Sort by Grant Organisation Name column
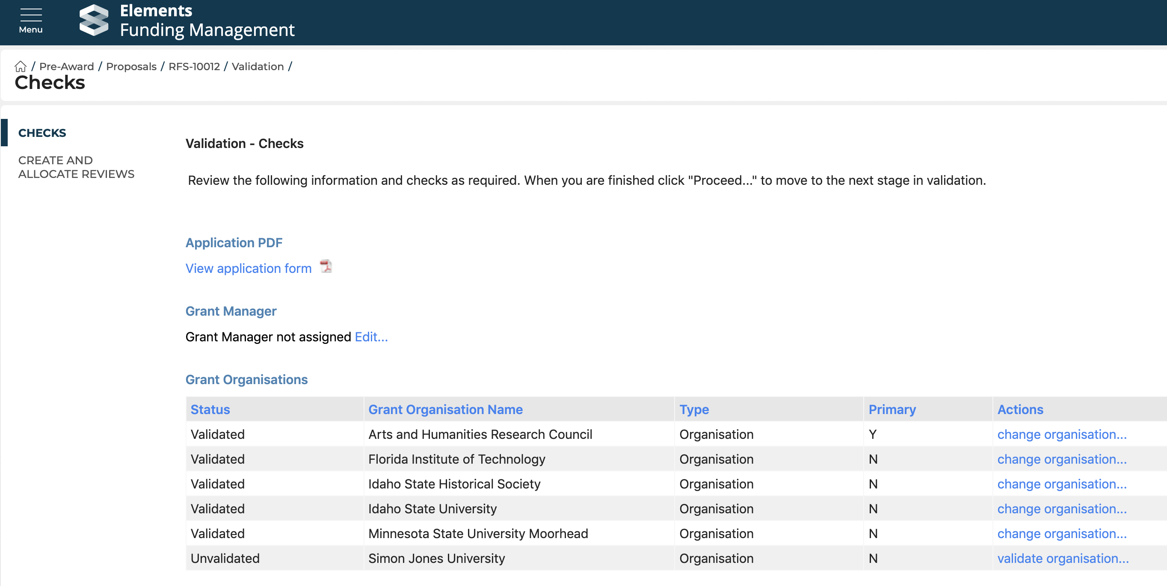The image size is (1167, 586). [445, 409]
